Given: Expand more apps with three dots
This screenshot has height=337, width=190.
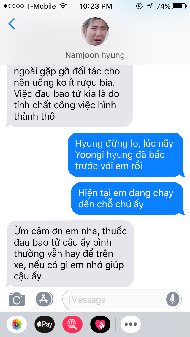Looking at the screenshot, I should click(131, 324).
